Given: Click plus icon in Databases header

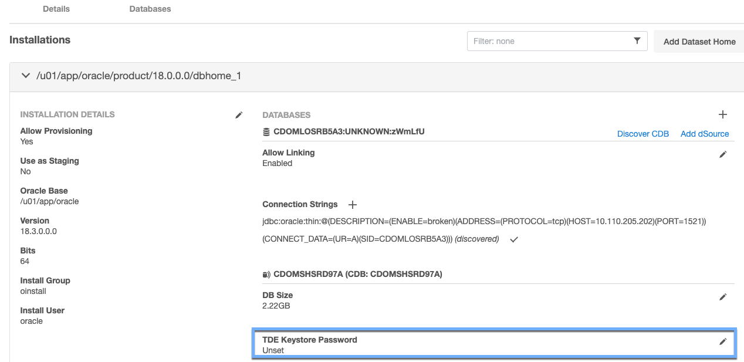Looking at the screenshot, I should point(723,115).
